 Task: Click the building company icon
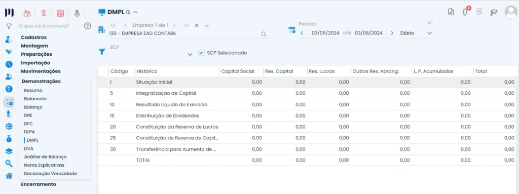(x=101, y=30)
